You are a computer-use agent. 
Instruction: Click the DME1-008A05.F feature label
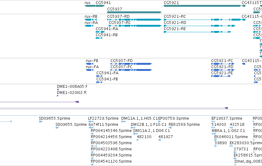pyautogui.click(x=72, y=87)
